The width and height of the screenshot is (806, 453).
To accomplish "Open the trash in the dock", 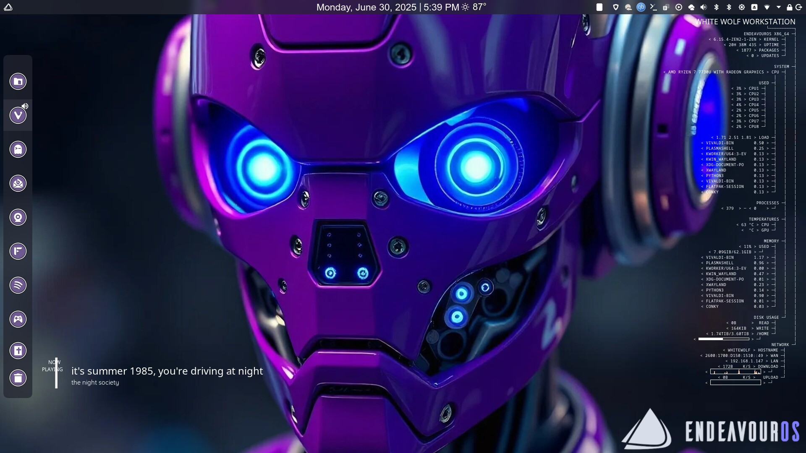I will [x=18, y=378].
